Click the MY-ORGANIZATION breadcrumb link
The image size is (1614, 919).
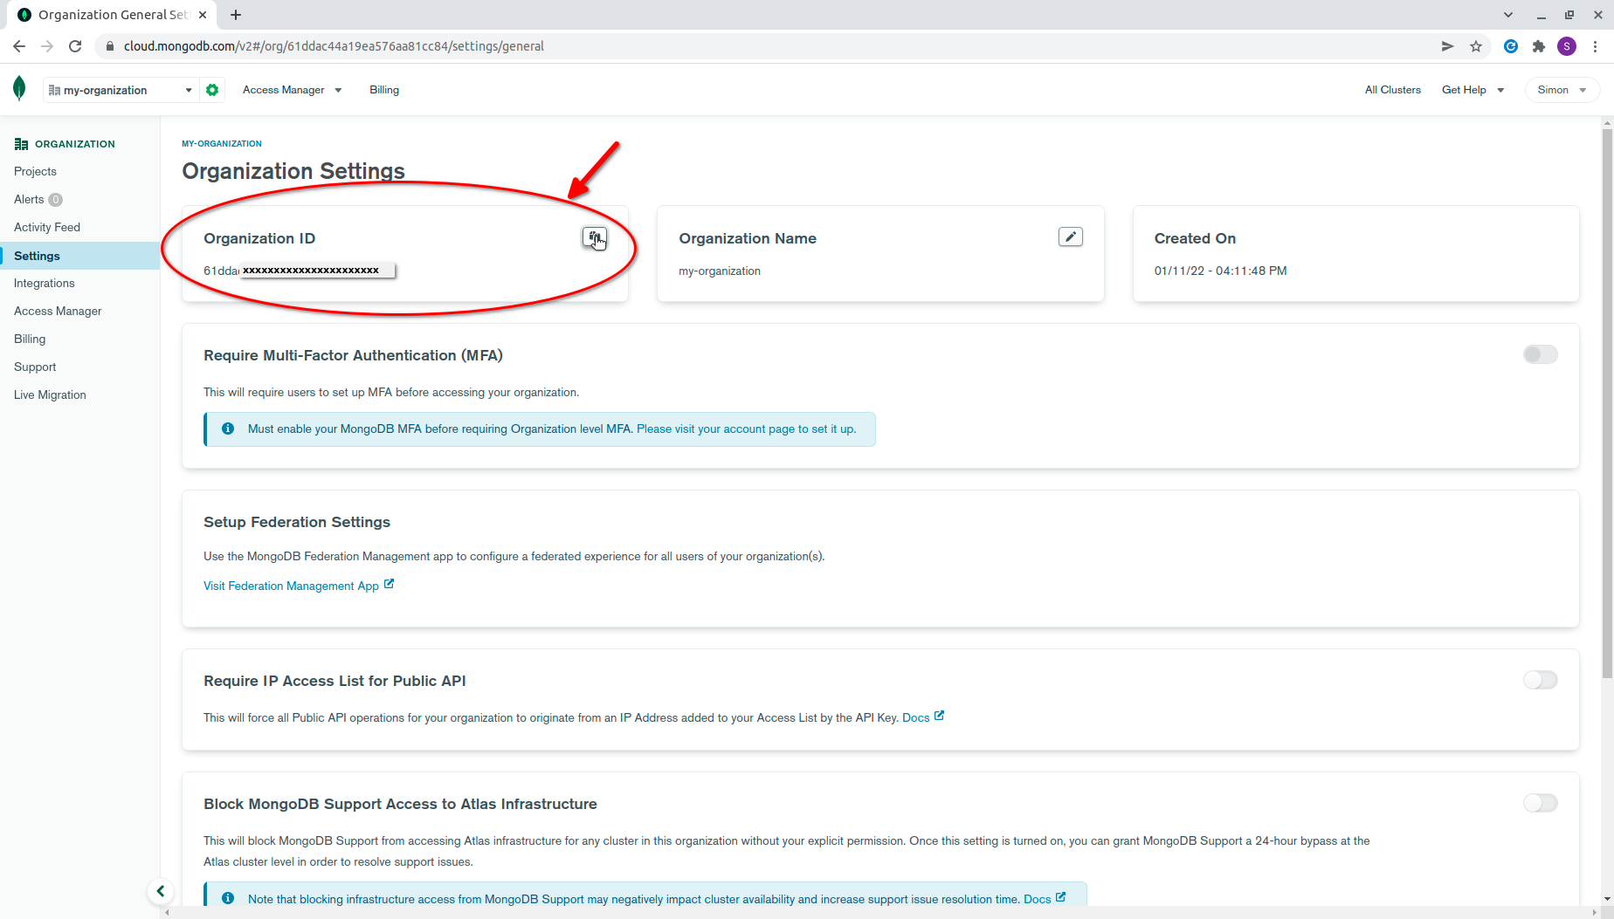point(222,143)
